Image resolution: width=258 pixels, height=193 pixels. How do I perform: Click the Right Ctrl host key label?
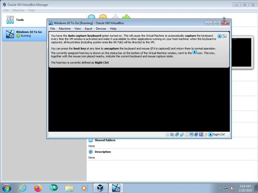pyautogui.click(x=219, y=134)
